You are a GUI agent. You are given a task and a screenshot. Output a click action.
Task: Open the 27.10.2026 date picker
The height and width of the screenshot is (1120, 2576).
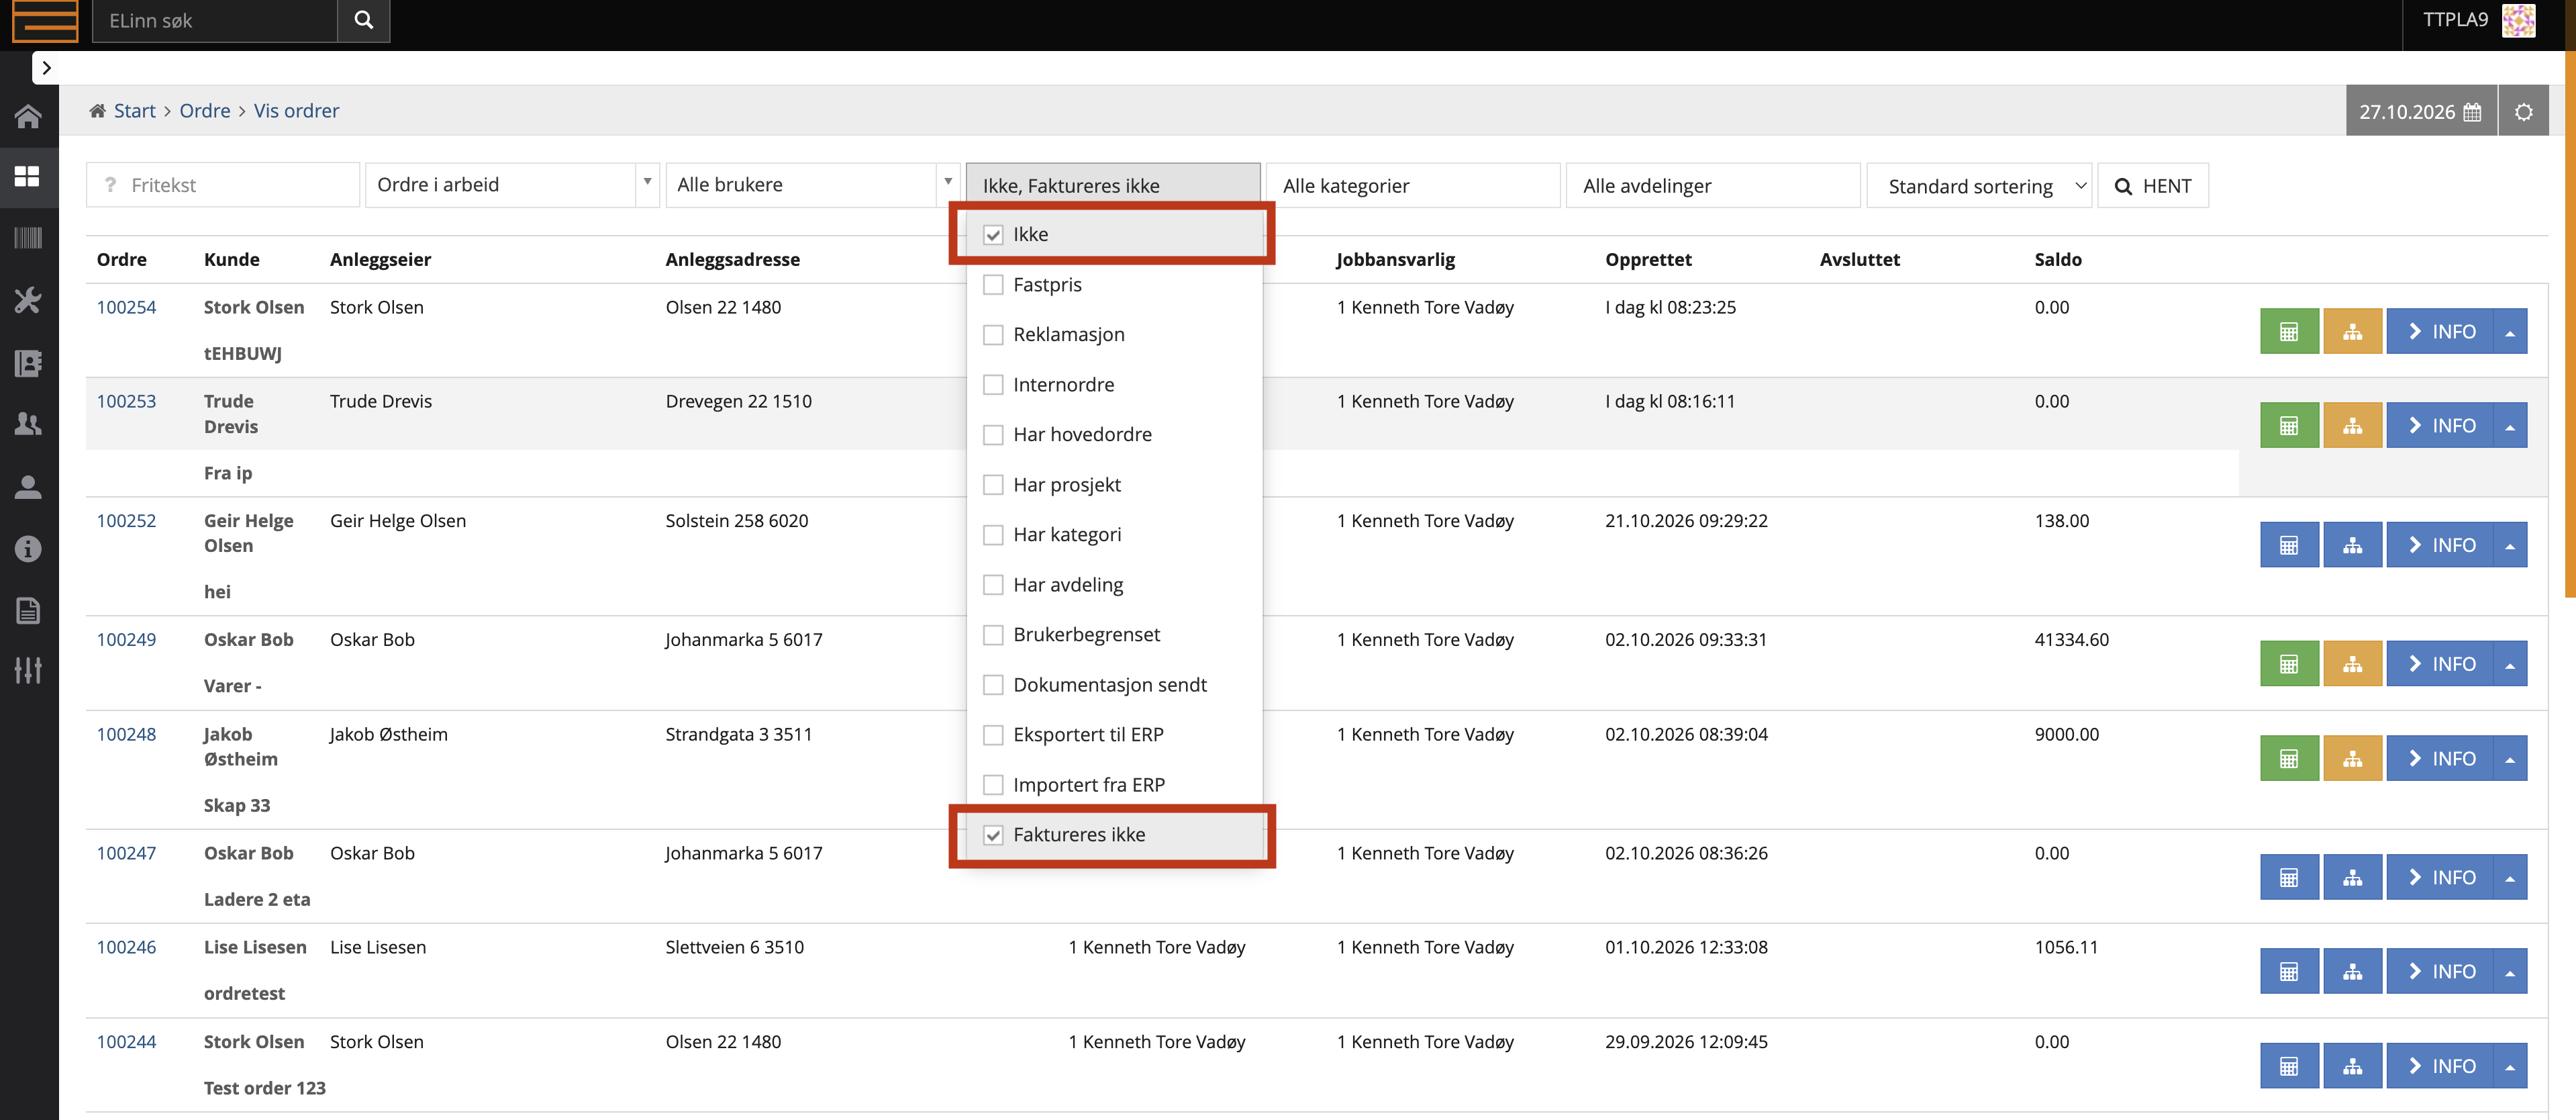pyautogui.click(x=2421, y=111)
